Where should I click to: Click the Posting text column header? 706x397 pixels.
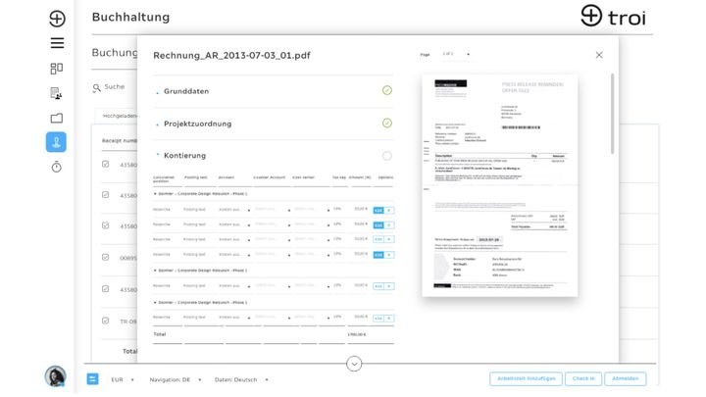pyautogui.click(x=195, y=177)
